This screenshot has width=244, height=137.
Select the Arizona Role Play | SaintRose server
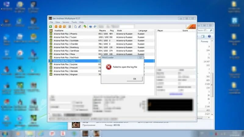[102, 51]
